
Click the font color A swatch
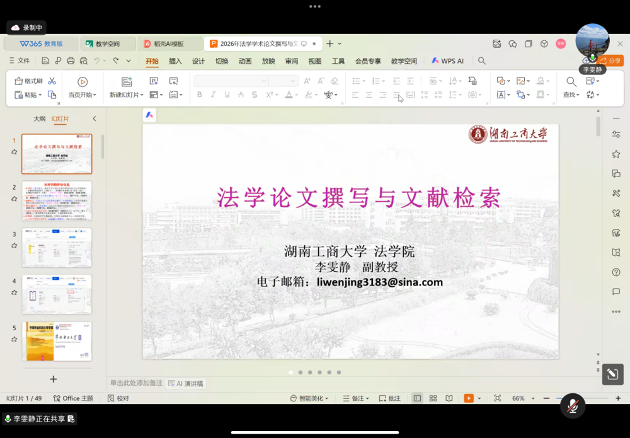pyautogui.click(x=289, y=95)
